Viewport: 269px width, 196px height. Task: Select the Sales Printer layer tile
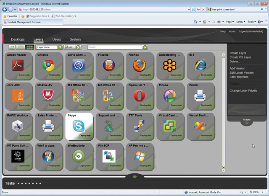click(49, 126)
